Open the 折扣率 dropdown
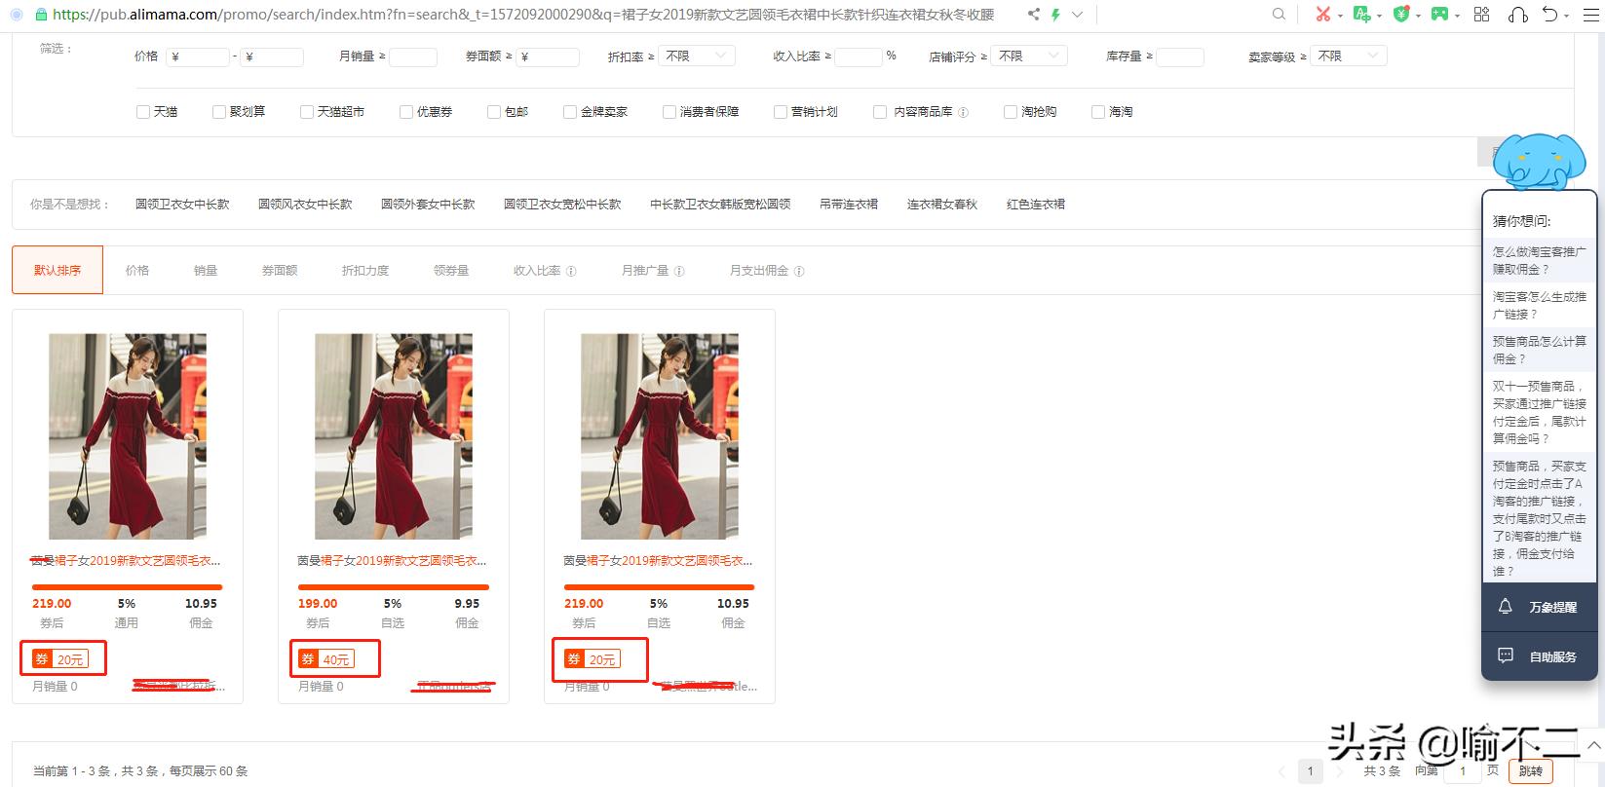Viewport: 1605px width, 787px height. coord(697,56)
